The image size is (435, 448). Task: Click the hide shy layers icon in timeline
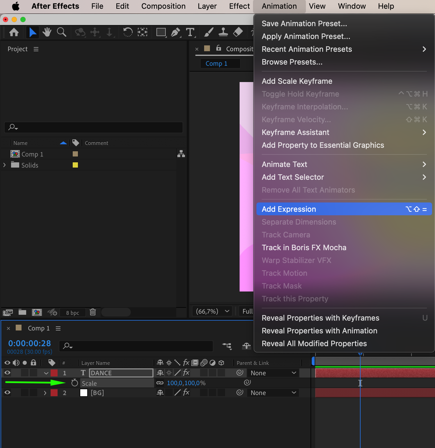[247, 346]
